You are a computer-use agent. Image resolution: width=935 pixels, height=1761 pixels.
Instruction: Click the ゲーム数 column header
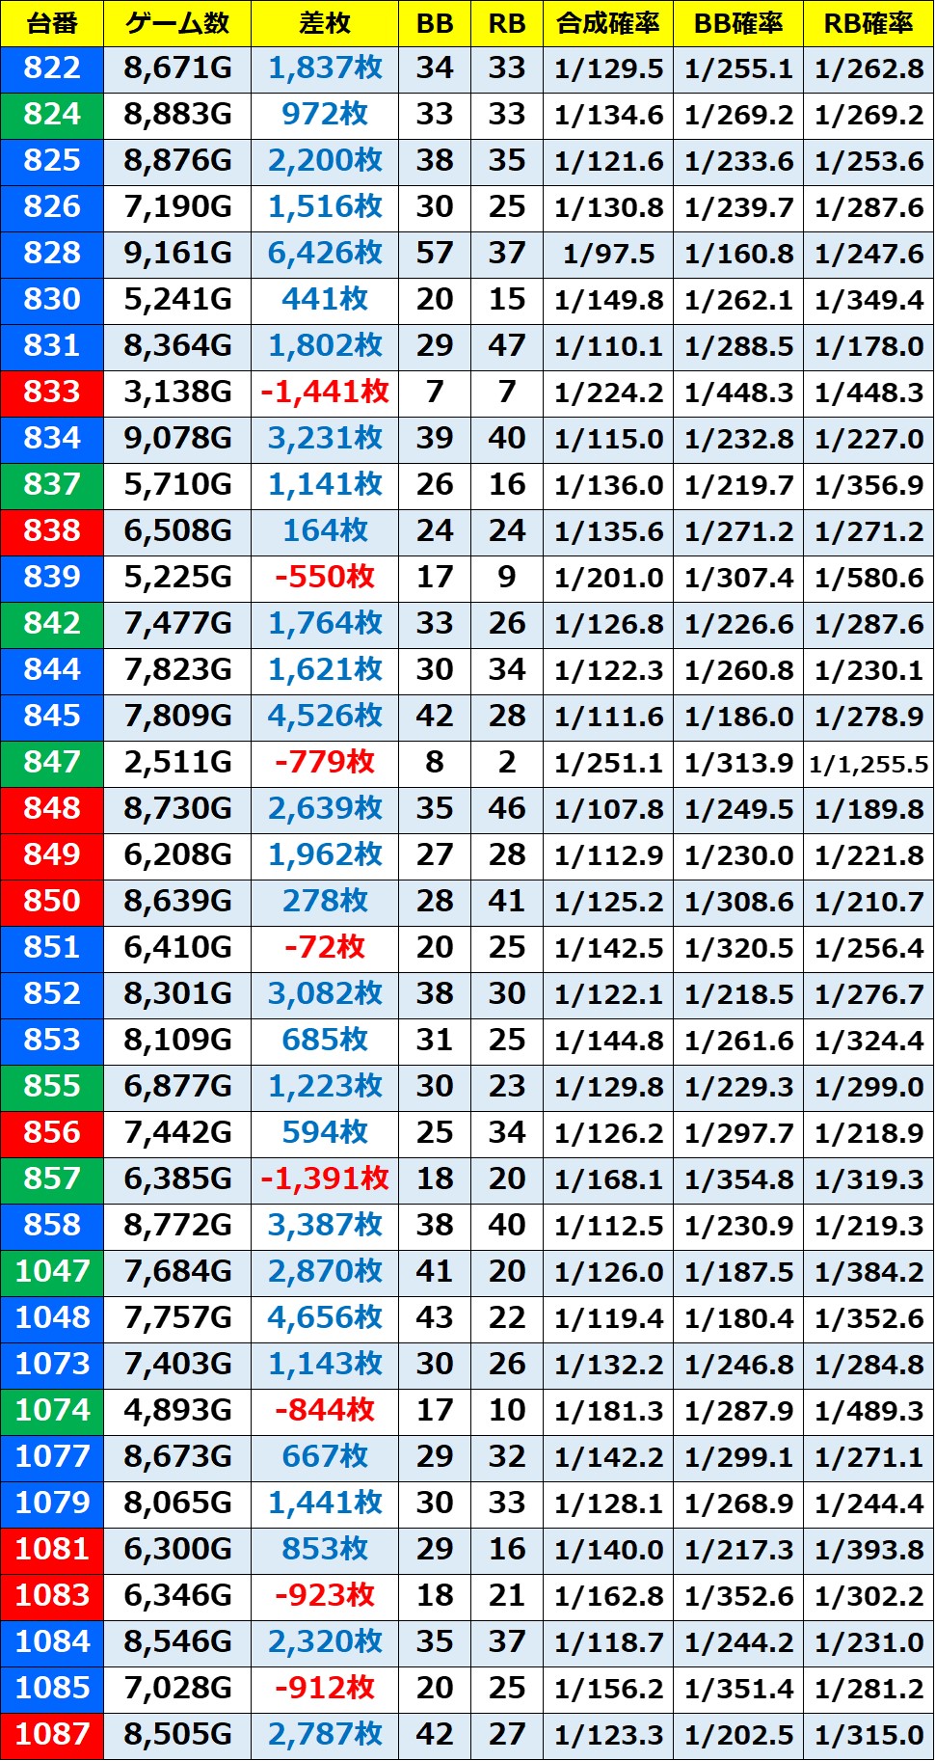[177, 23]
